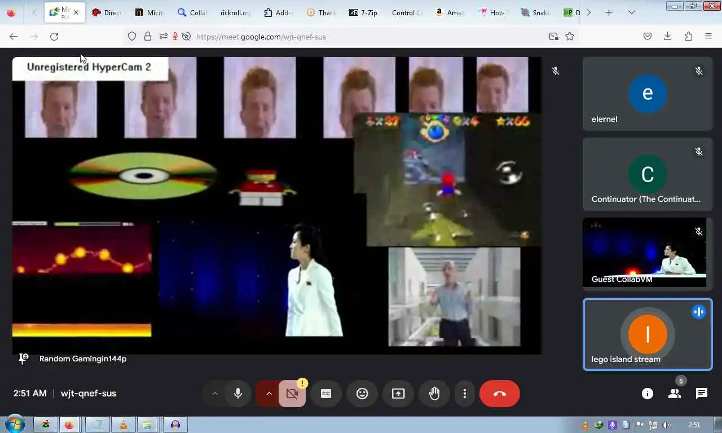Expand the list all tabs chevron
This screenshot has width=722, height=433.
tap(631, 12)
